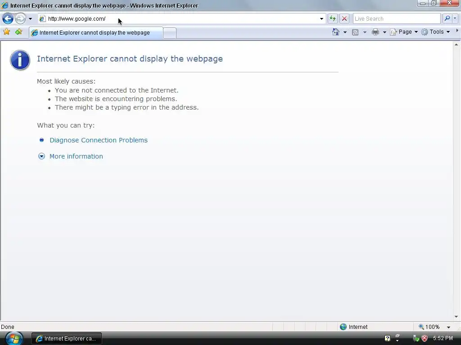Click the 'Done' status bar text
The width and height of the screenshot is (461, 345).
coord(8,327)
